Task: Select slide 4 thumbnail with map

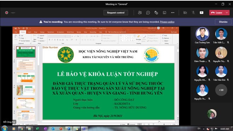Action: pyautogui.click(x=26, y=90)
